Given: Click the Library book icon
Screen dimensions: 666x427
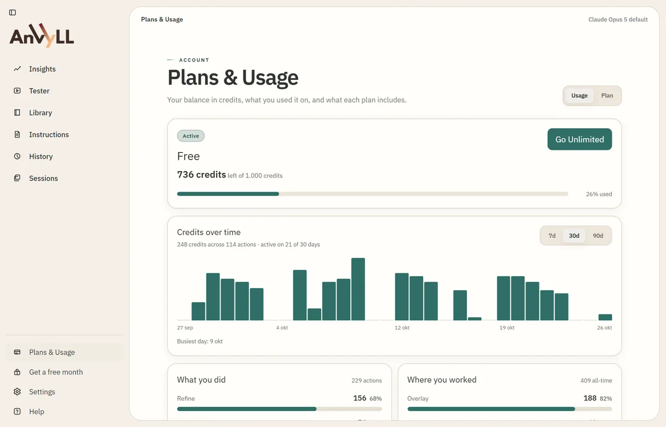Looking at the screenshot, I should [x=17, y=112].
